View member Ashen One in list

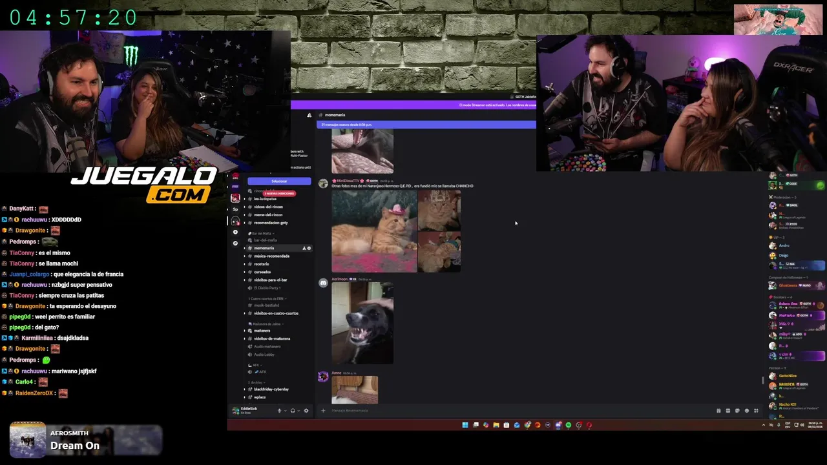click(788, 304)
